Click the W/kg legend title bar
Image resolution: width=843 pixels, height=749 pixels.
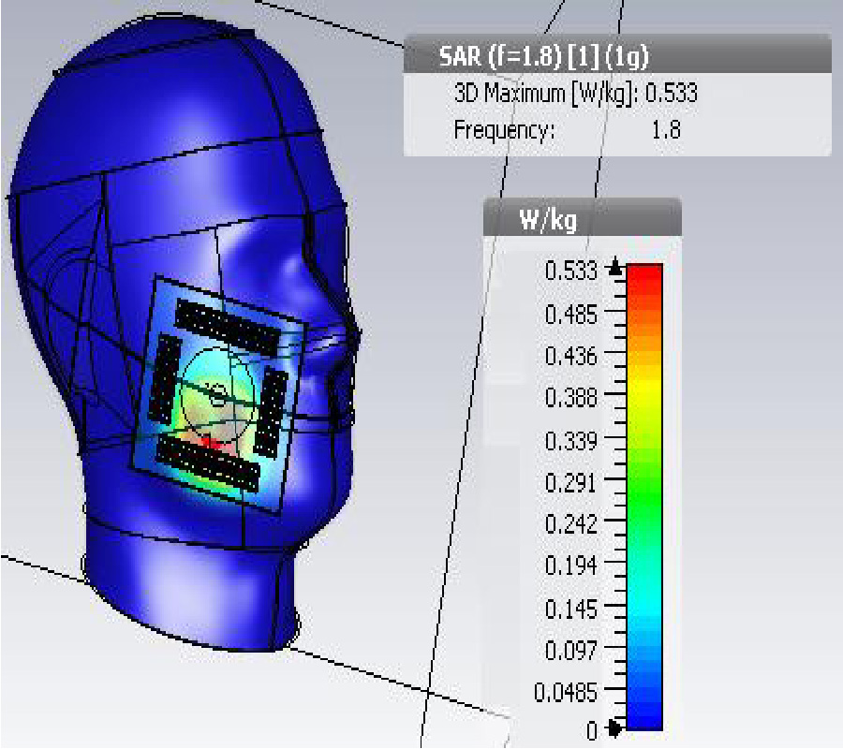(x=581, y=220)
